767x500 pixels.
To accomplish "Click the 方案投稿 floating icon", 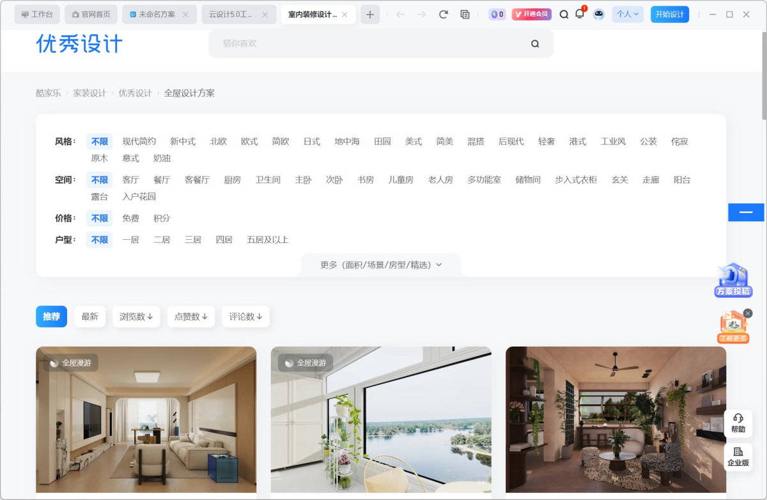I will coord(732,280).
